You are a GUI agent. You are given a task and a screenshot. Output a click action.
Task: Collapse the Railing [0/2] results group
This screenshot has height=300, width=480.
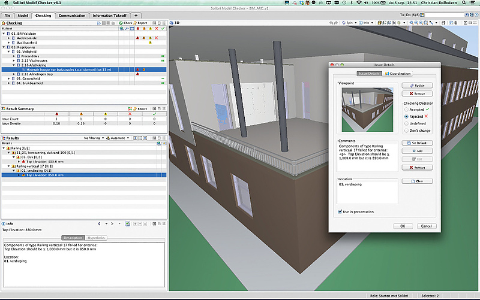pyautogui.click(x=4, y=148)
